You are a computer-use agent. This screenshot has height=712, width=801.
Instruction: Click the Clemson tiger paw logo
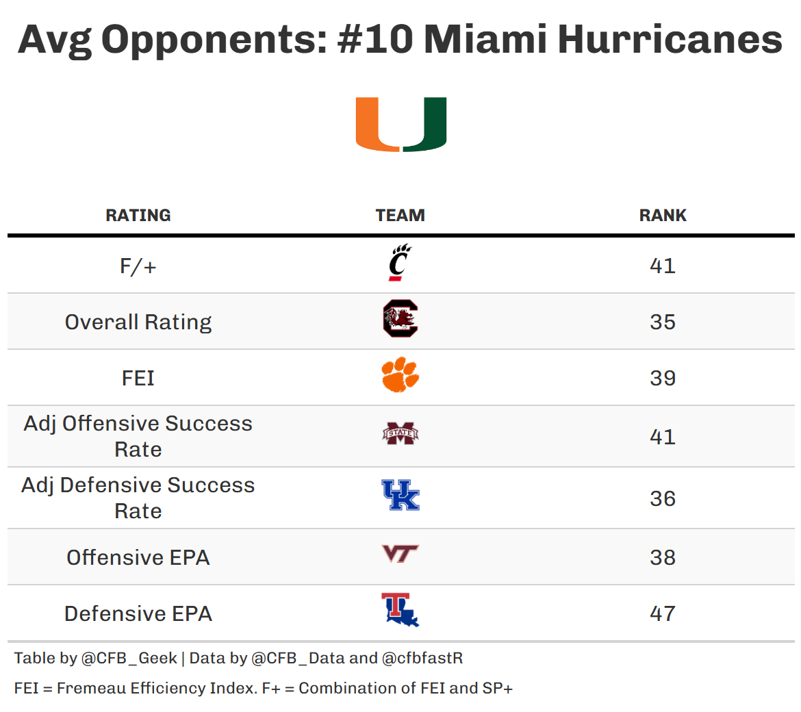coord(400,374)
